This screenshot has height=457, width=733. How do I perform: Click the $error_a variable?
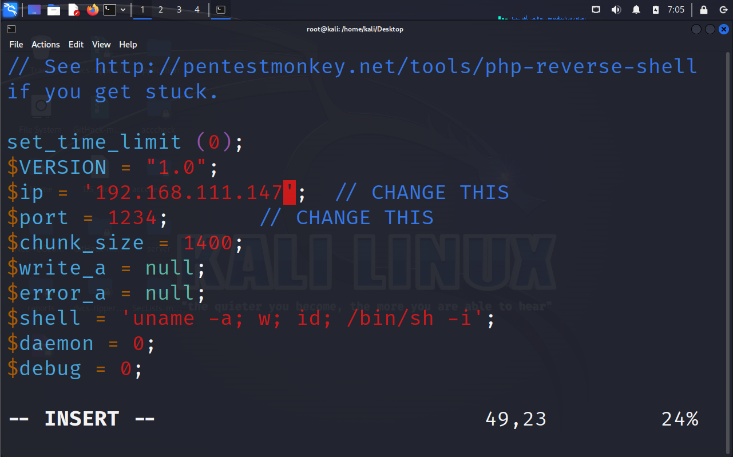[57, 293]
